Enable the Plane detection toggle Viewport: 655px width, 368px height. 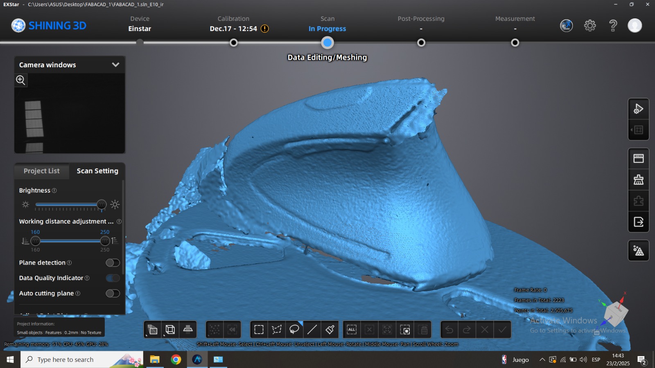[x=113, y=263]
